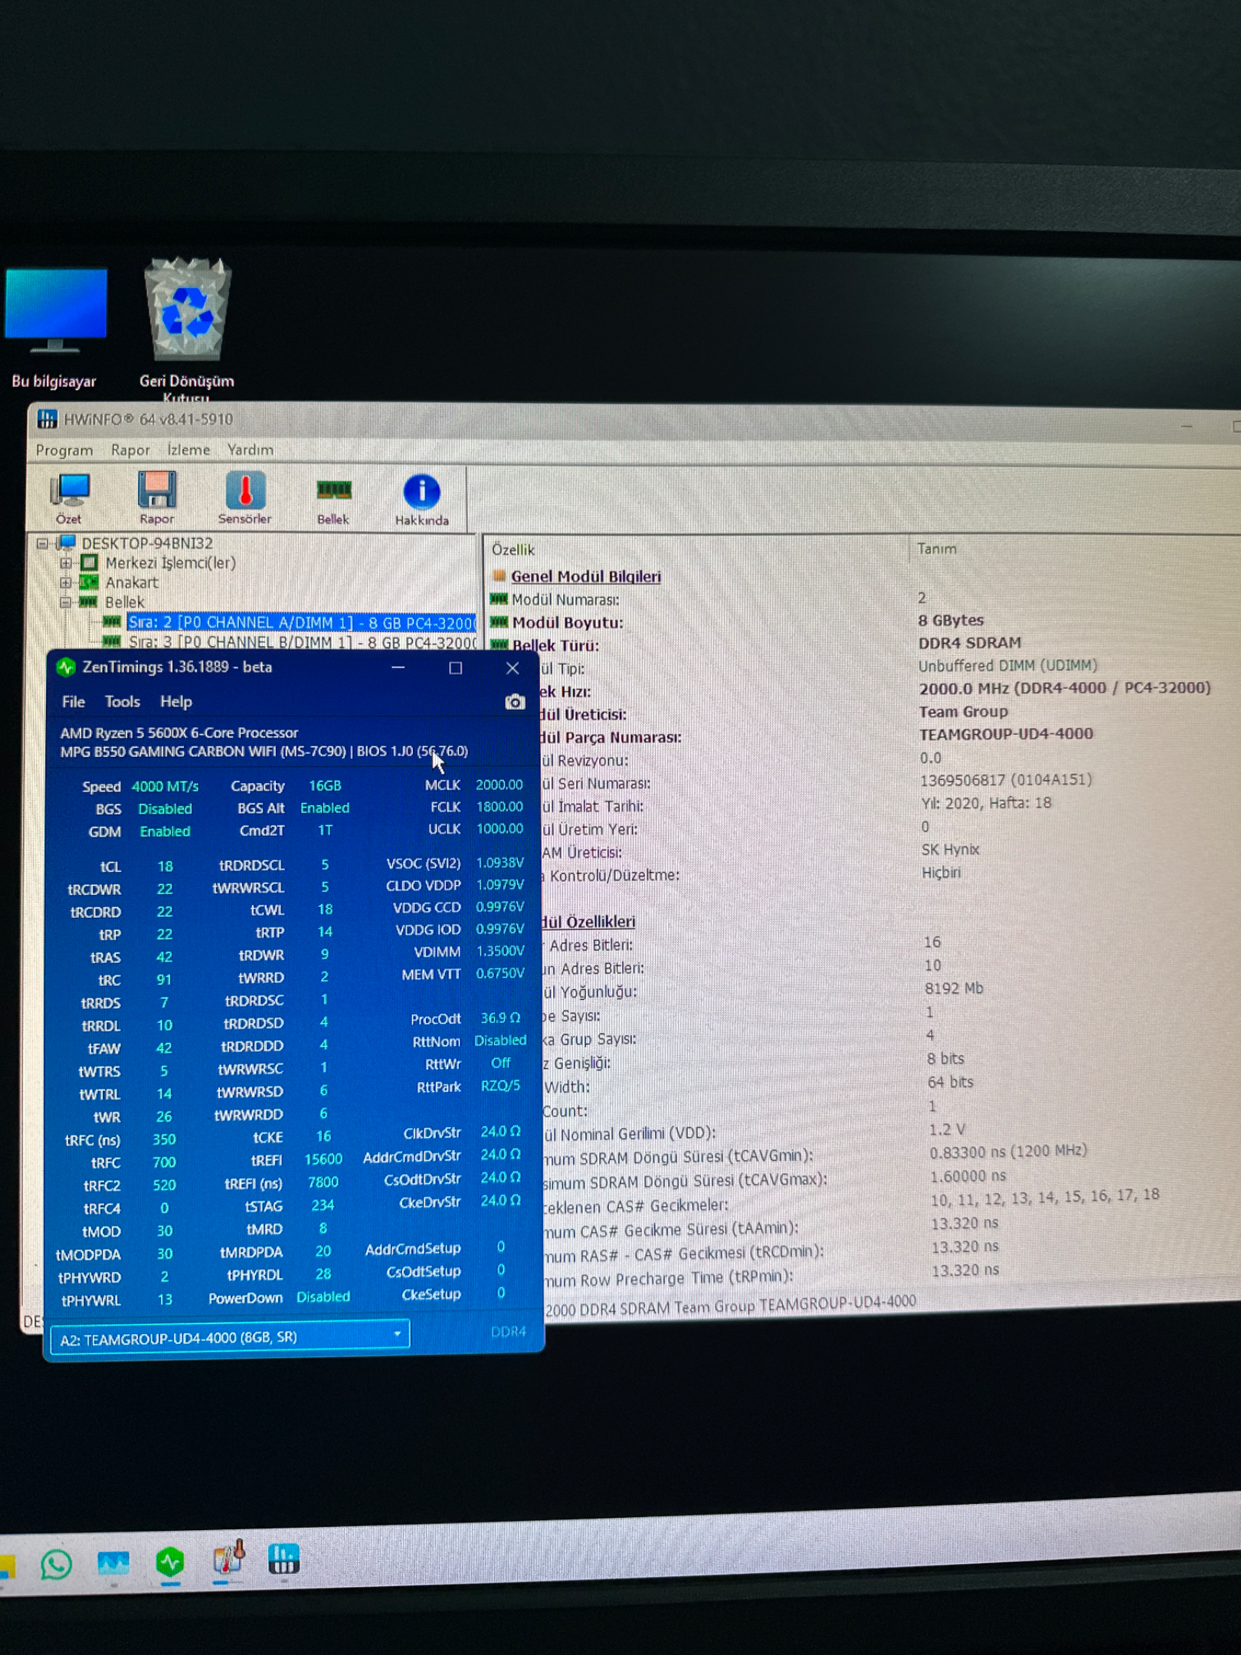Viewport: 1241px width, 1655px height.
Task: Take ZenTimings screenshot with camera icon
Action: tap(515, 702)
